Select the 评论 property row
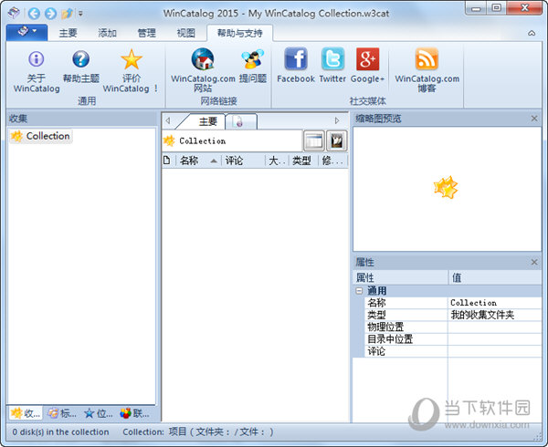Viewport: 548px width, 447px height. pyautogui.click(x=453, y=351)
